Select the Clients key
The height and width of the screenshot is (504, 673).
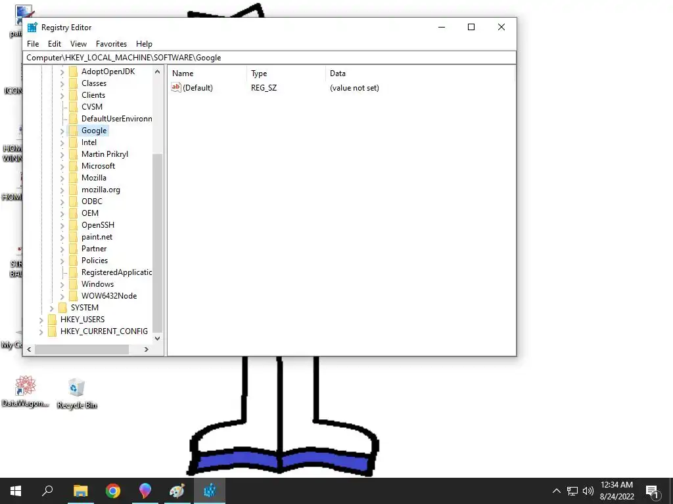93,95
